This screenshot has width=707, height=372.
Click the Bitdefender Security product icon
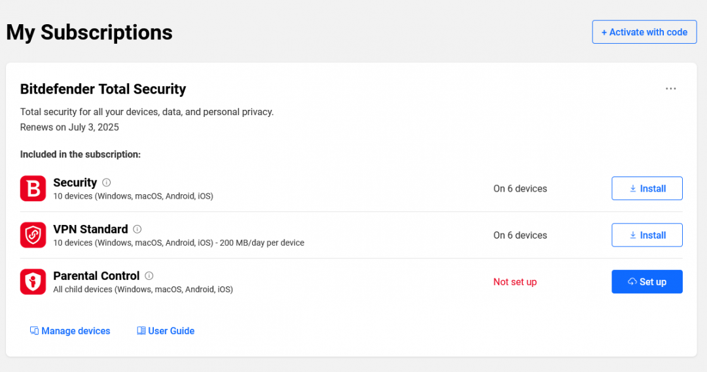coord(33,188)
